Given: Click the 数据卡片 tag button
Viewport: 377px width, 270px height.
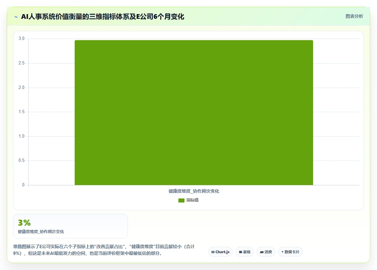Looking at the screenshot, I should [x=290, y=252].
